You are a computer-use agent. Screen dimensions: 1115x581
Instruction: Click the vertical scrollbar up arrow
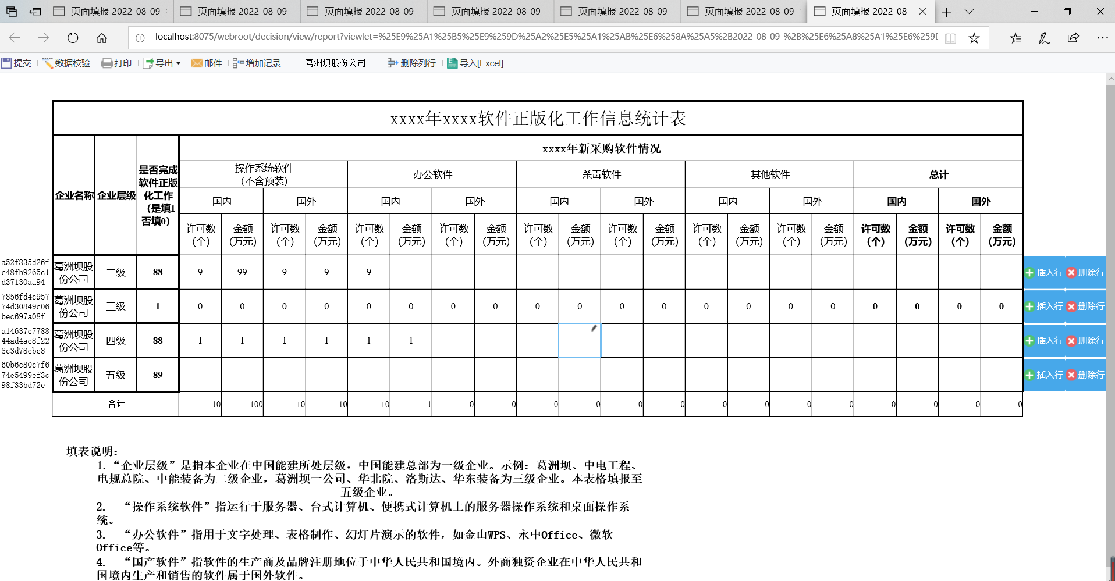coord(1110,79)
